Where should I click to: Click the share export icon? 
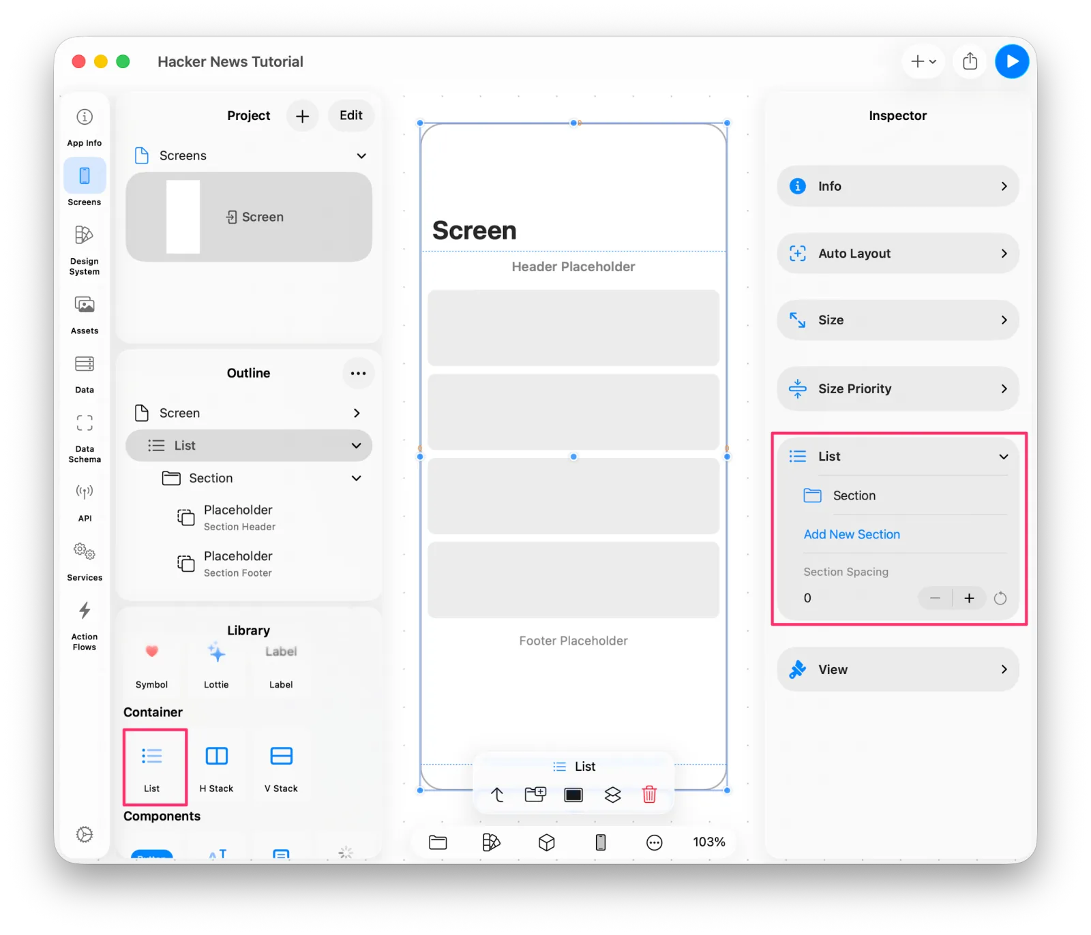[x=970, y=62]
